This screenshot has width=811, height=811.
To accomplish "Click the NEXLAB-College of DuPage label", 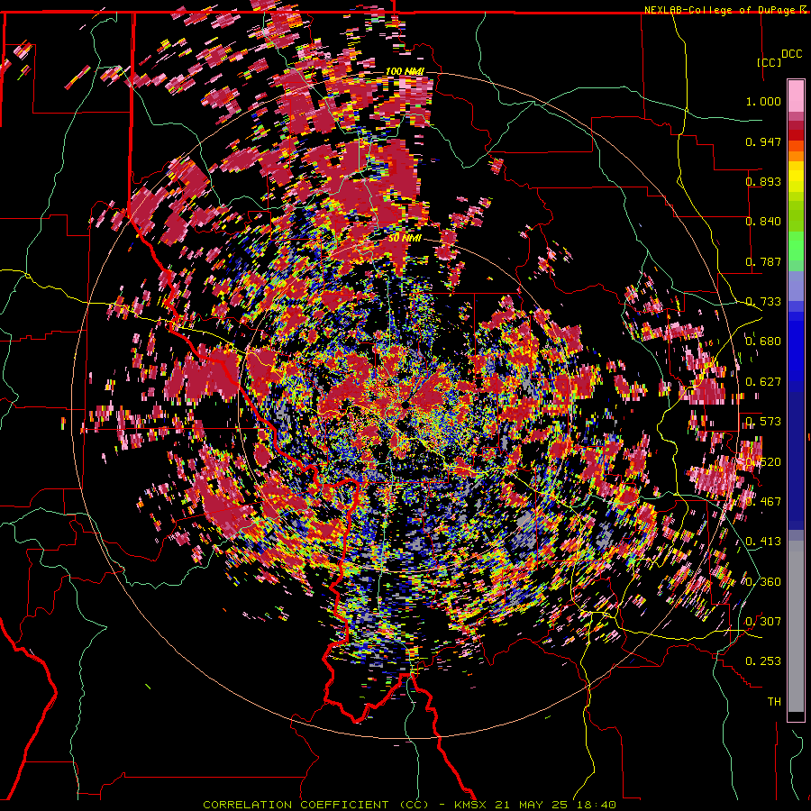I will coord(721,10).
